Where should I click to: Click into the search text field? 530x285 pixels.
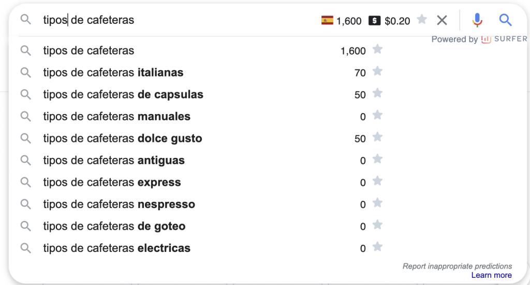[179, 20]
